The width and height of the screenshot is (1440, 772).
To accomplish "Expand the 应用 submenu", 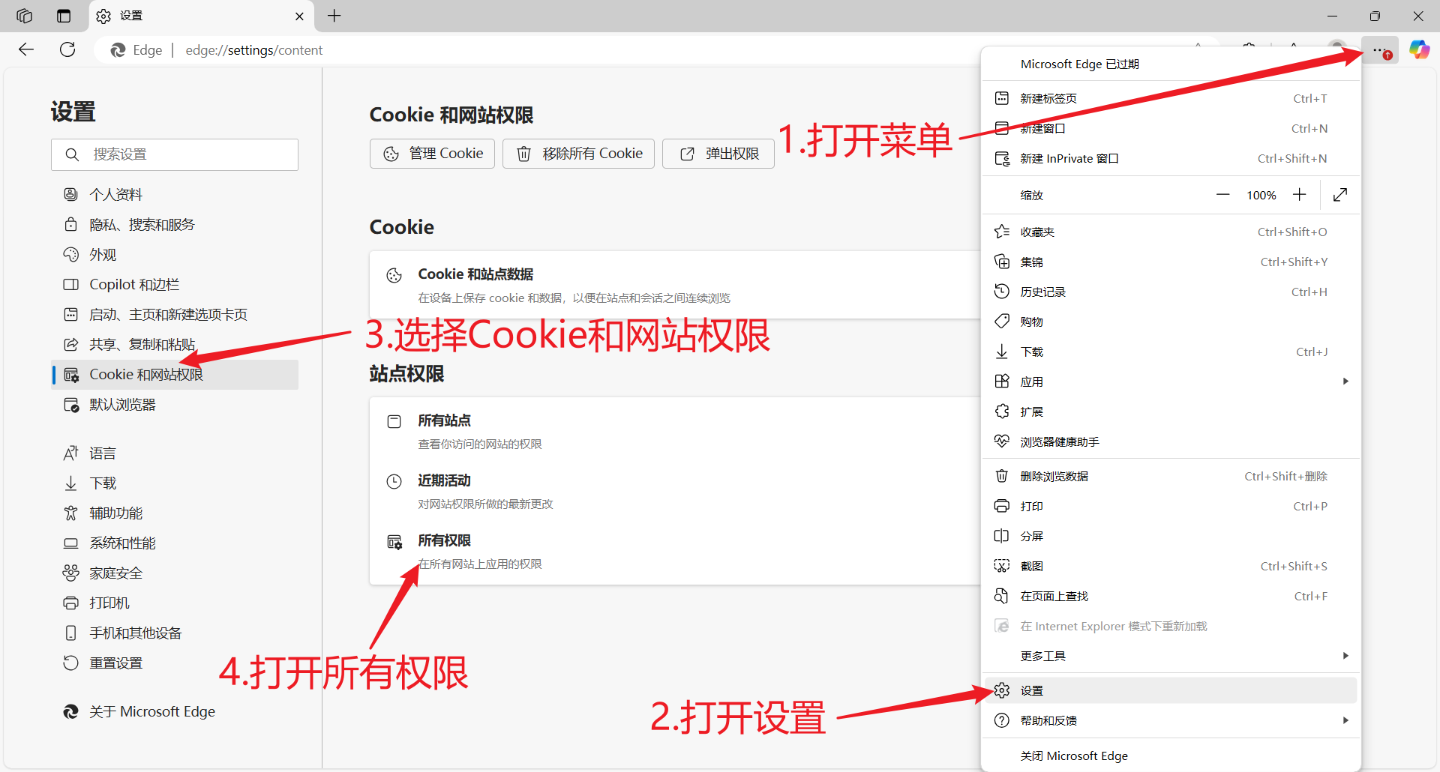I will [x=1345, y=381].
